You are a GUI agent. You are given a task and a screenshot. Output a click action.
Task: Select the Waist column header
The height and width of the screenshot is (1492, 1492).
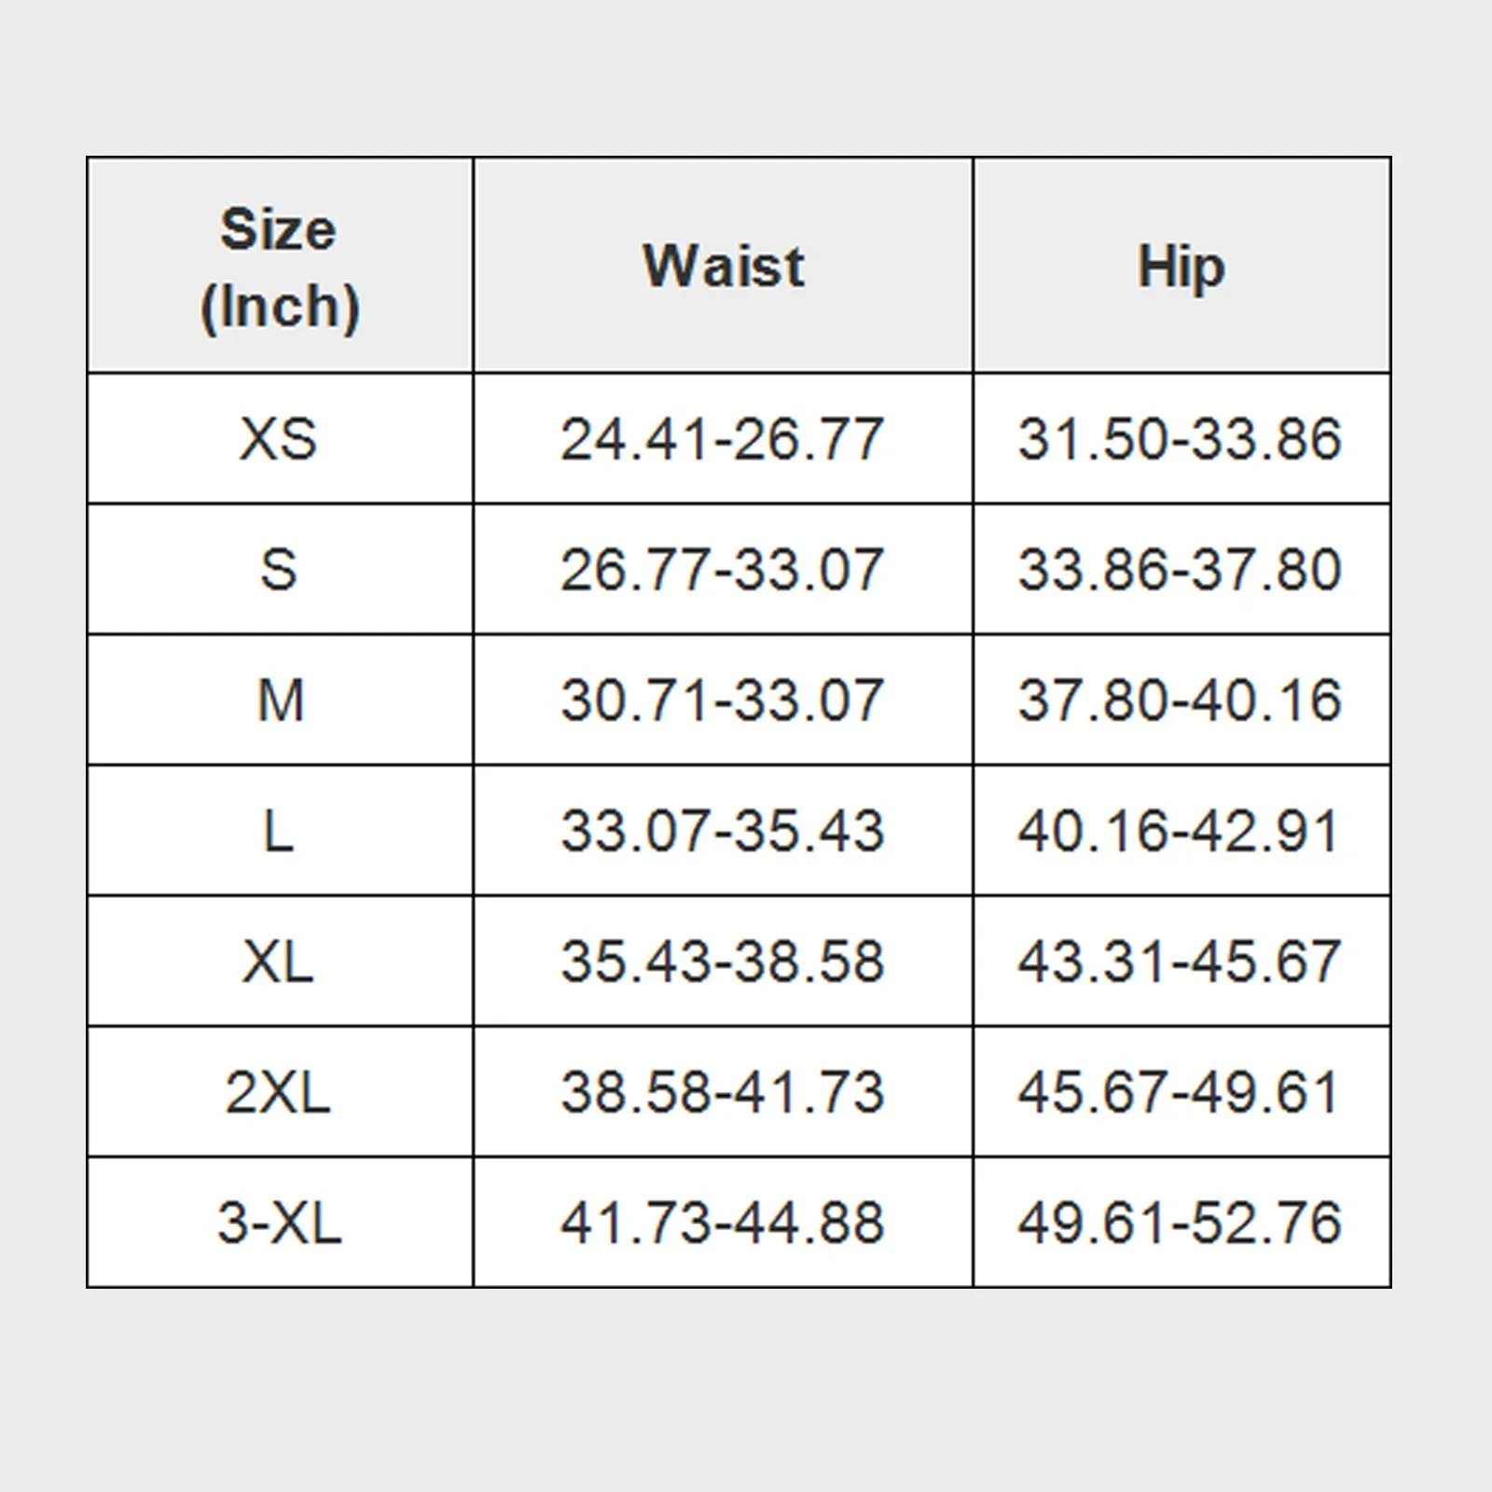(723, 266)
